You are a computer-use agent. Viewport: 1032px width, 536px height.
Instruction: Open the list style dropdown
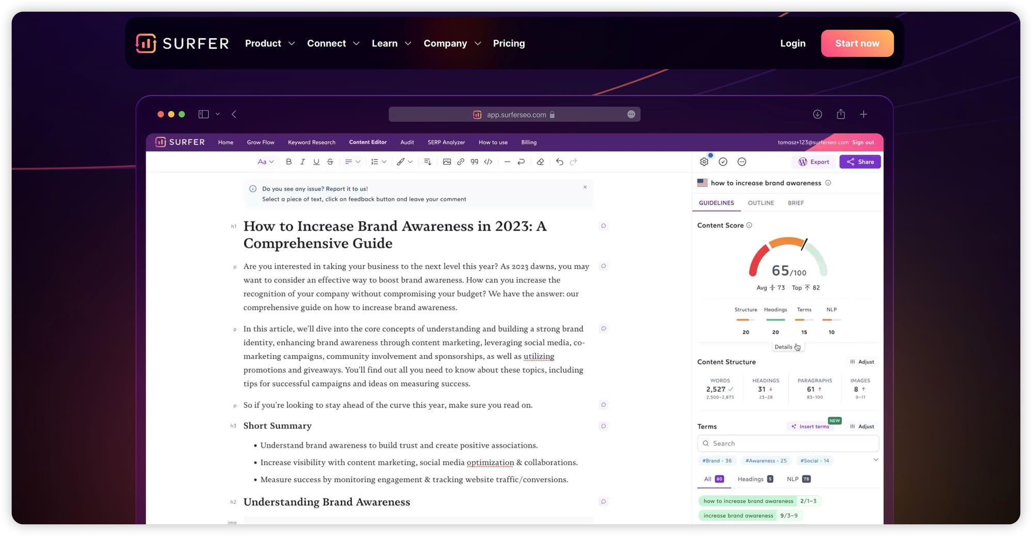coord(379,162)
